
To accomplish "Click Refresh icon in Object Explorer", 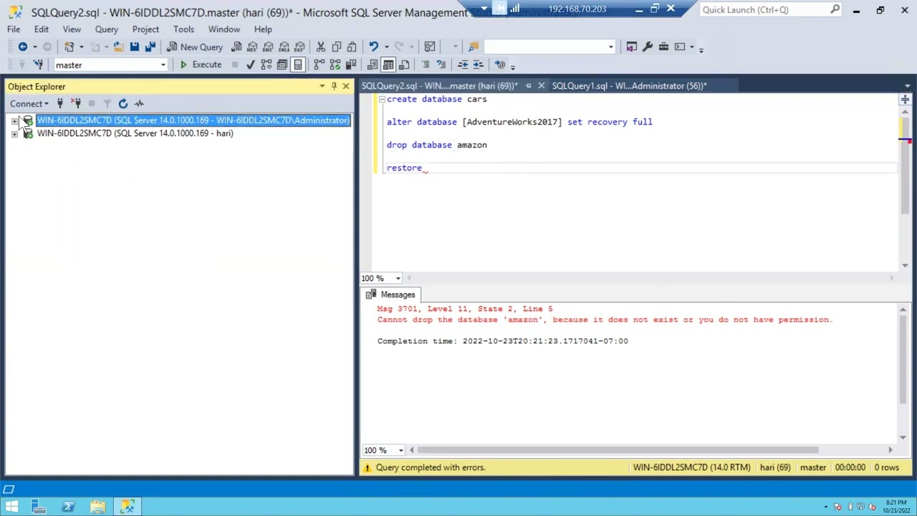I will 123,103.
